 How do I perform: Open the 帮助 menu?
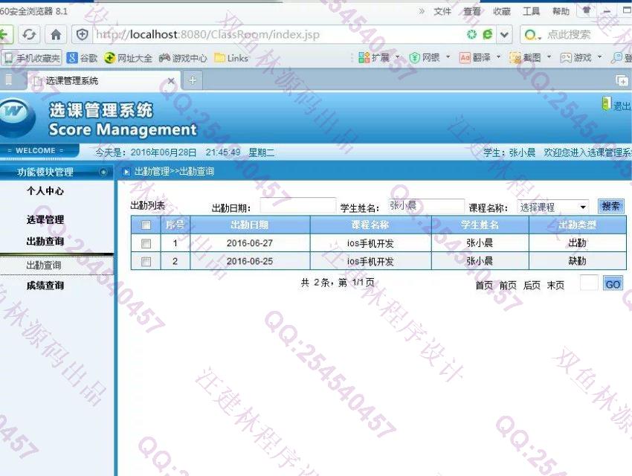561,11
